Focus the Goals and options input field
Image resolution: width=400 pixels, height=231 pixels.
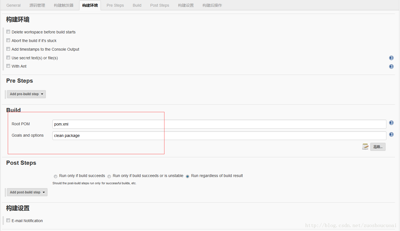point(219,136)
